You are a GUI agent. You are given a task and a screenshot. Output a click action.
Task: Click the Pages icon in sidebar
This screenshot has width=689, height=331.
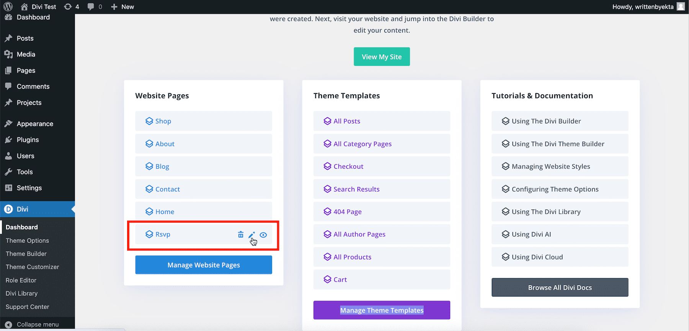8,70
